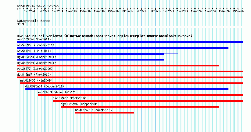Screen dimensions: 251x132
Task: Open dgv8823n54 (Cooper2011) variant label
Action: point(36,57)
